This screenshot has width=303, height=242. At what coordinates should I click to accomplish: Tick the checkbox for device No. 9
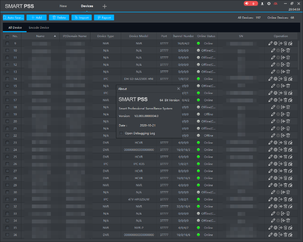tap(7, 44)
